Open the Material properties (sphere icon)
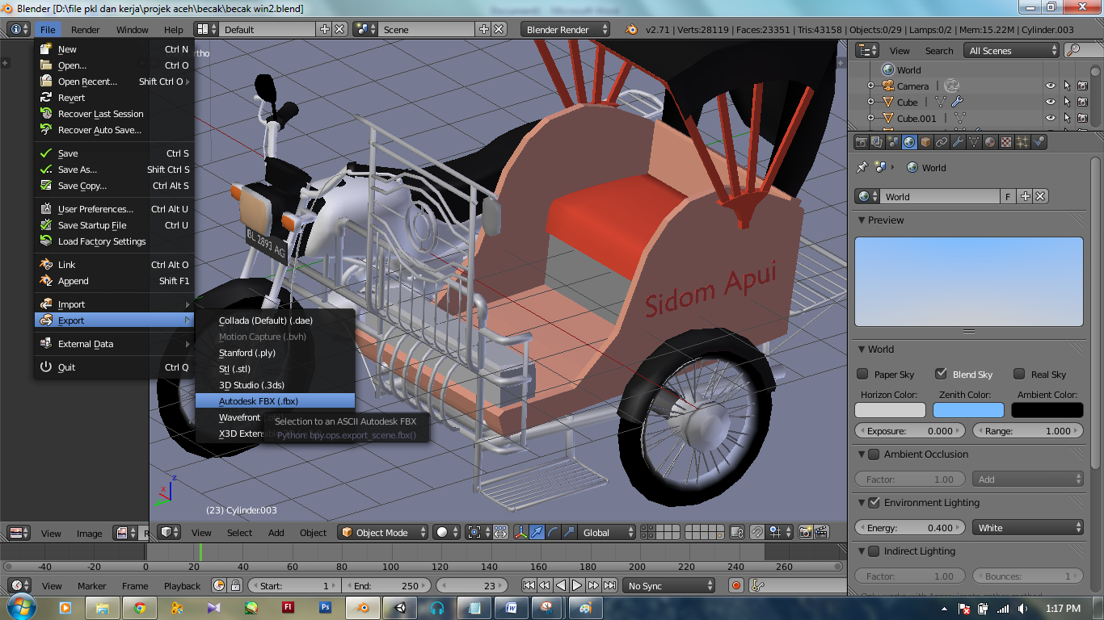 pos(991,141)
